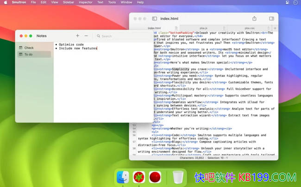Add a new note with plus icon

click(77, 36)
